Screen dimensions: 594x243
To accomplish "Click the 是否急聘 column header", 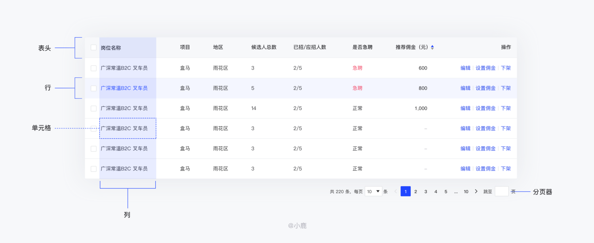I will pos(362,47).
